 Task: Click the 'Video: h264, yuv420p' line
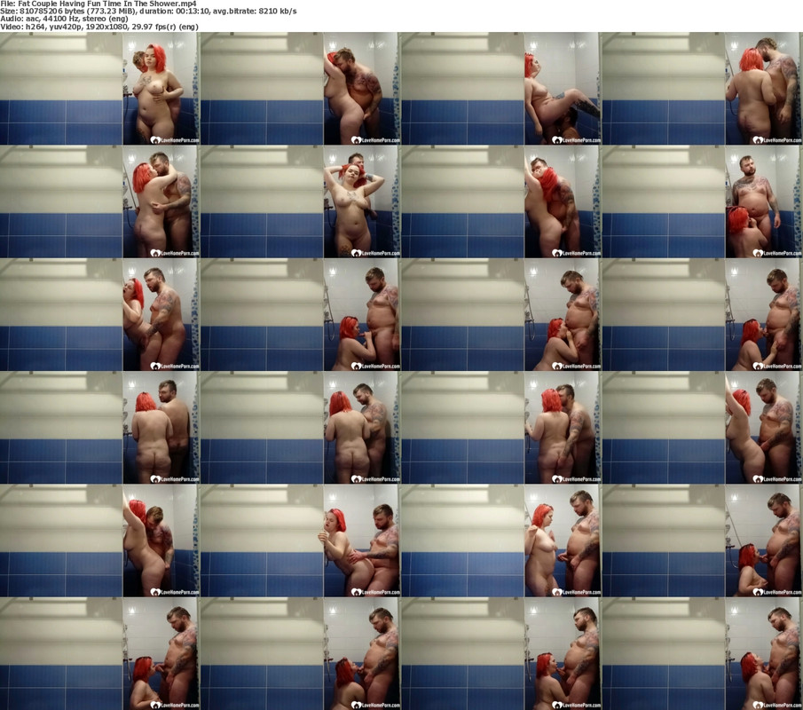(99, 27)
